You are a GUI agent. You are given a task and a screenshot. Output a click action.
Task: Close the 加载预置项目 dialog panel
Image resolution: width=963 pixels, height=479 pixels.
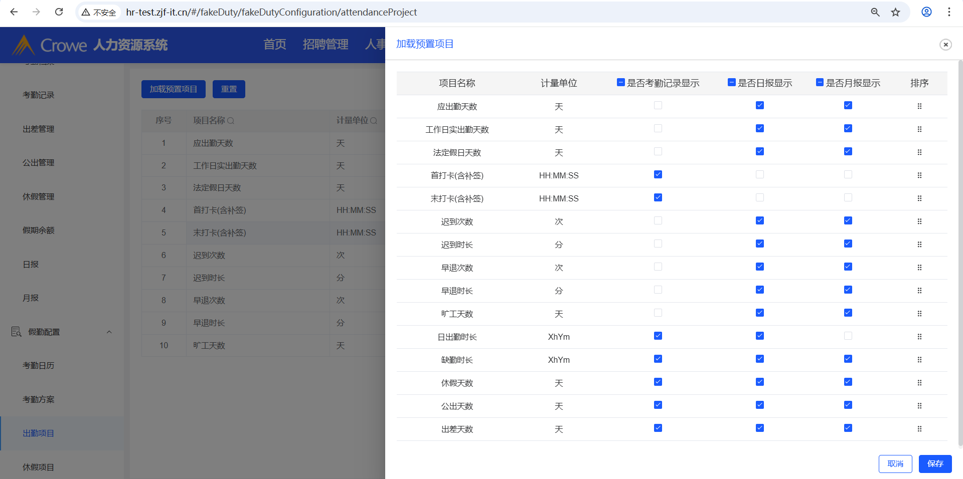click(x=945, y=45)
